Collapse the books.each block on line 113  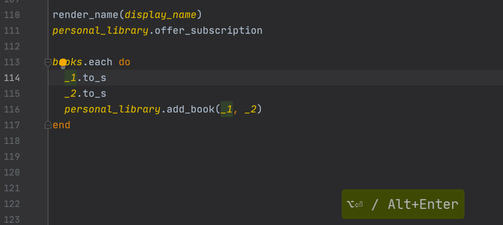48,62
